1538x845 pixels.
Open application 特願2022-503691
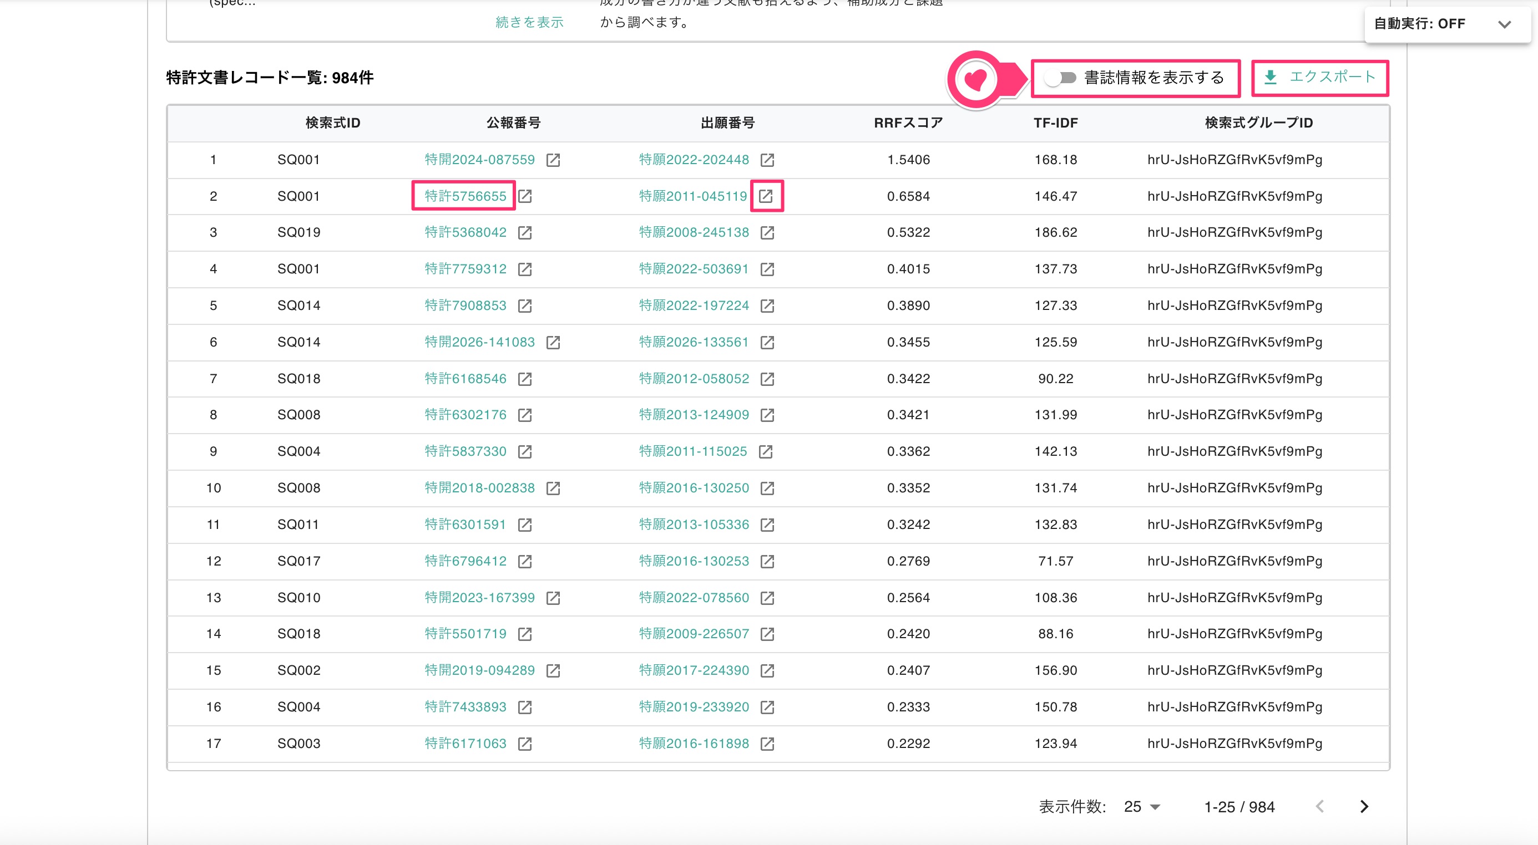[x=694, y=269]
